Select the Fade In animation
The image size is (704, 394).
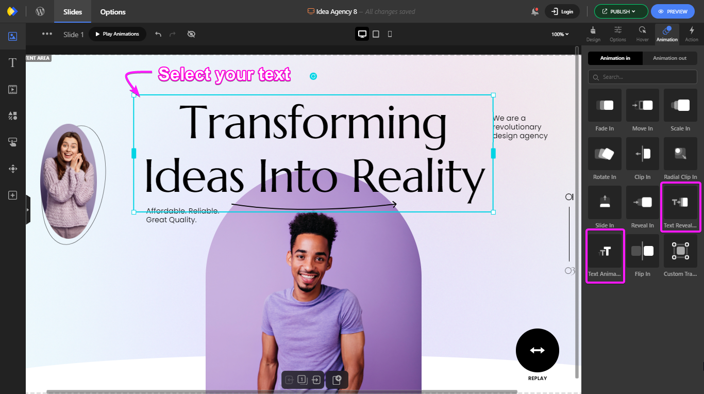605,110
